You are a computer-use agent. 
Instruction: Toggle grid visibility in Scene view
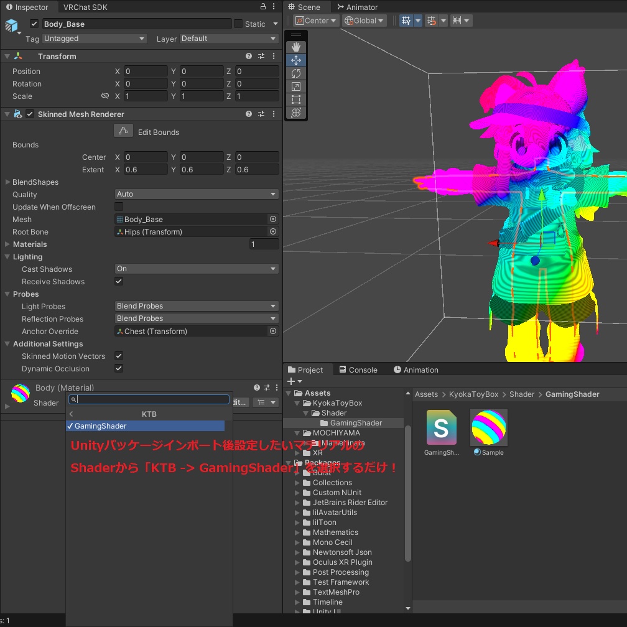[x=406, y=21]
